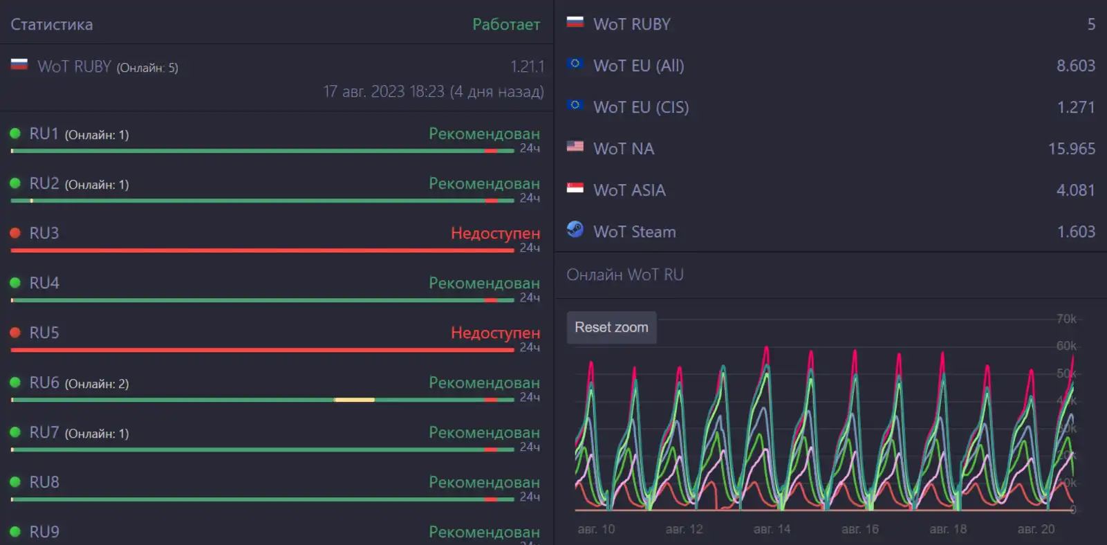Click the RU2 24h uptime bar

[263, 201]
